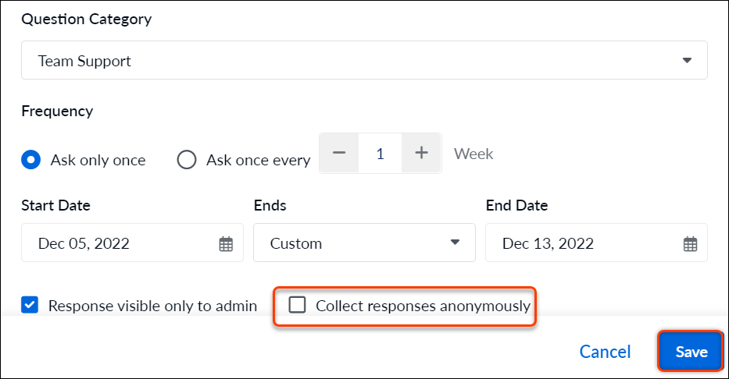Image resolution: width=729 pixels, height=379 pixels.
Task: Cancel the question settings dialog
Action: coord(605,352)
